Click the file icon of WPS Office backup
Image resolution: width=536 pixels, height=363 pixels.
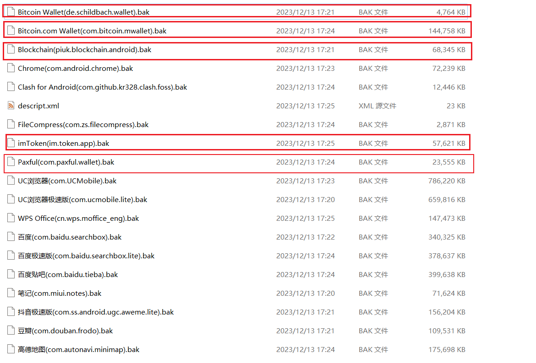(11, 219)
